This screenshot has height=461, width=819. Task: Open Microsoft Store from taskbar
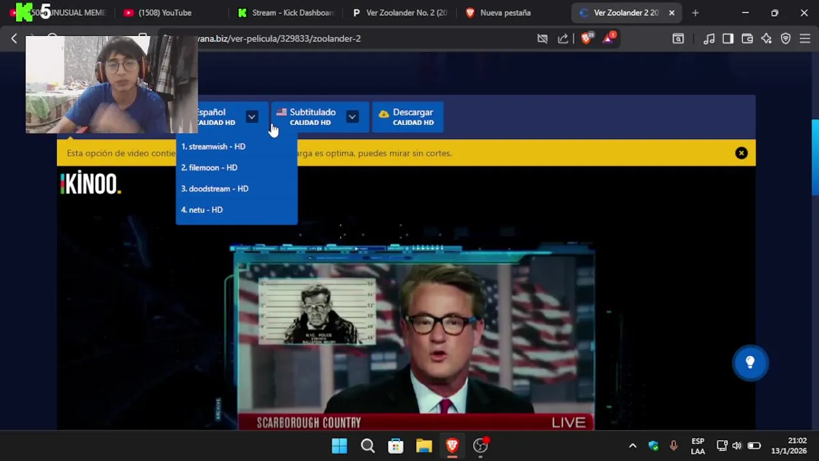click(396, 446)
